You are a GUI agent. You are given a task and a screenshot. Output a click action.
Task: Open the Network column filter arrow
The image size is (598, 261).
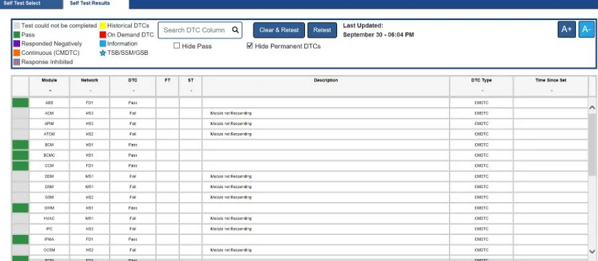(90, 91)
